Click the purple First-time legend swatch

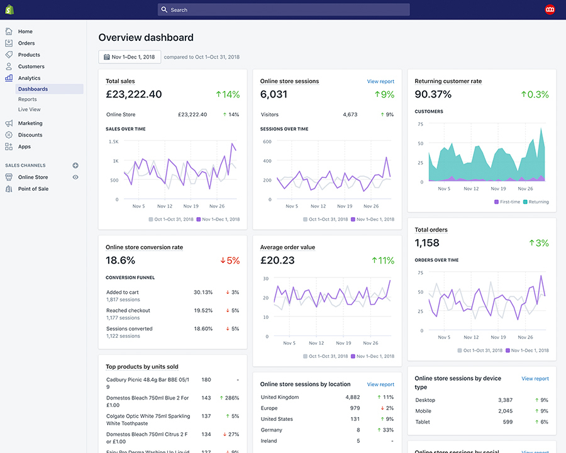tap(496, 202)
